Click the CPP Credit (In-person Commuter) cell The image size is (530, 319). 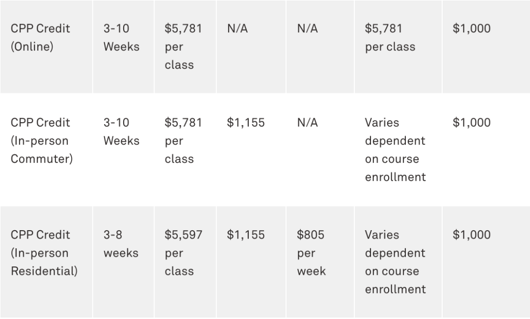pyautogui.click(x=41, y=141)
